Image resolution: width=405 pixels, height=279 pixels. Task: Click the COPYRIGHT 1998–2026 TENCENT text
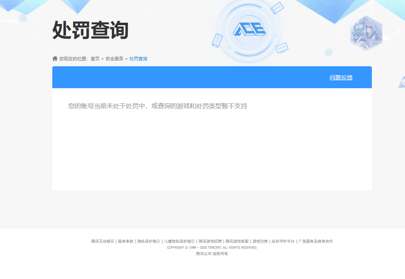(212, 247)
